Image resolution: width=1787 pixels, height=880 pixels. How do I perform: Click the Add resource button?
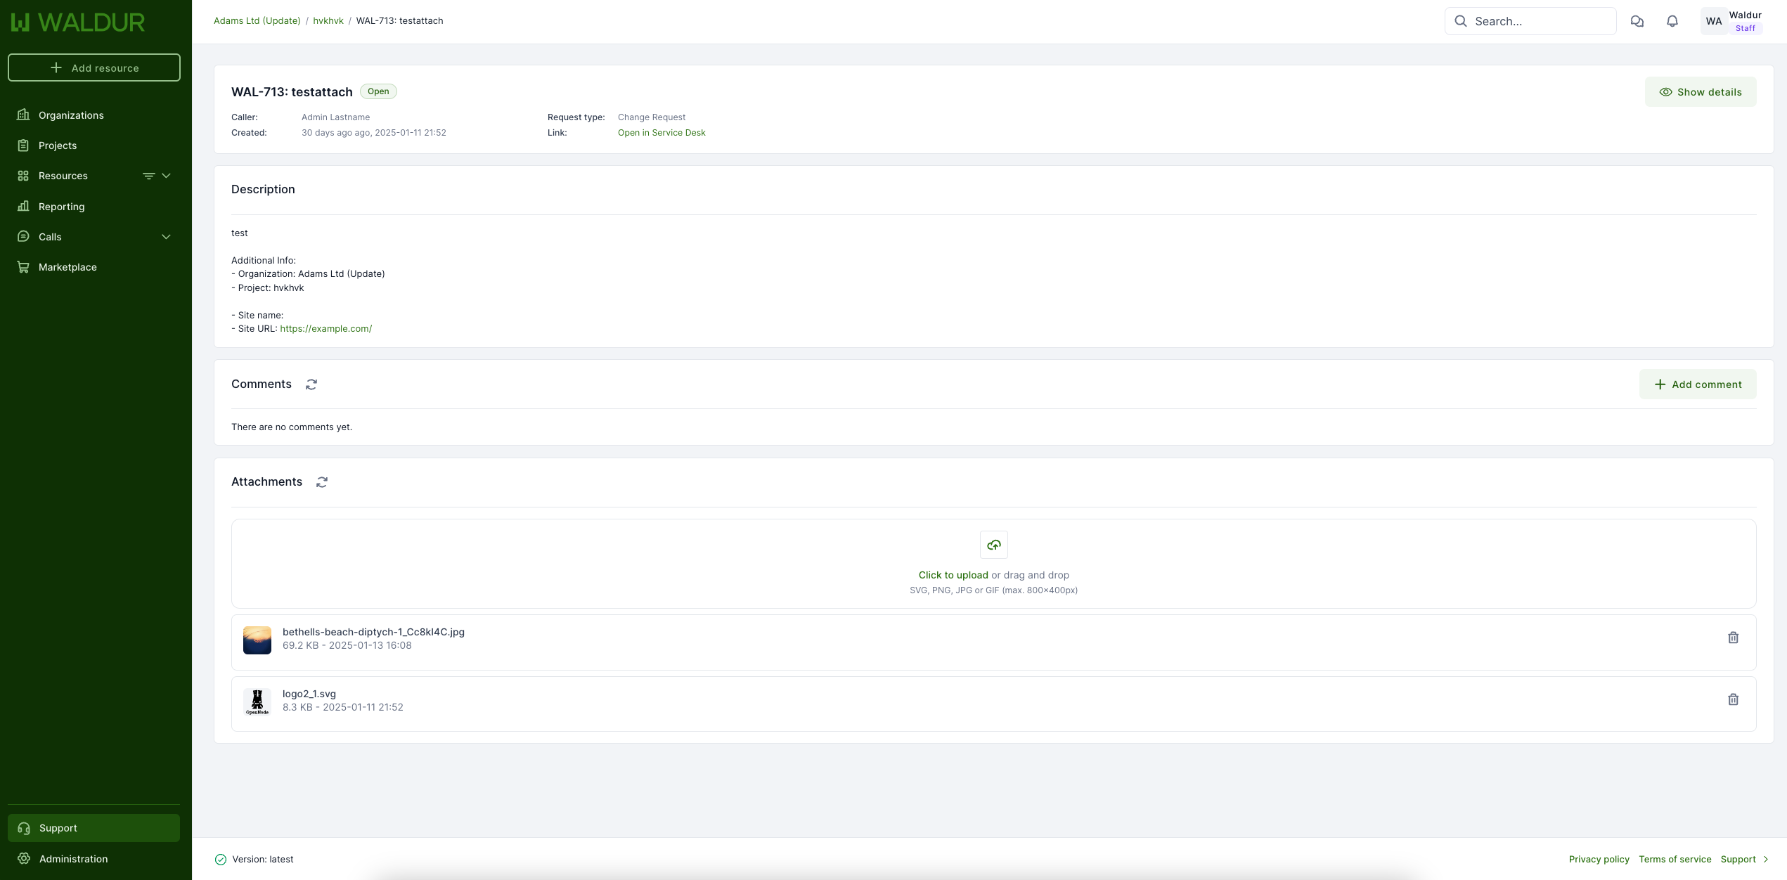tap(94, 68)
